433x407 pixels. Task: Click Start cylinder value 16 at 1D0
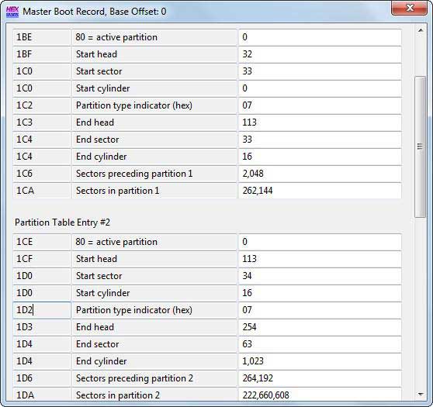click(x=320, y=293)
